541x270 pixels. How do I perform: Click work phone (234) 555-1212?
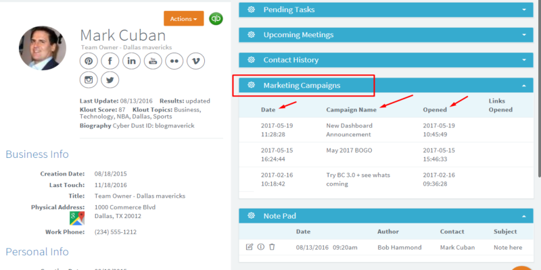pyautogui.click(x=116, y=232)
